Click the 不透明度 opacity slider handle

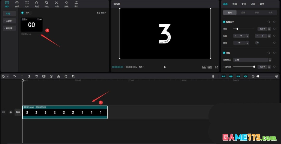coord(254,67)
